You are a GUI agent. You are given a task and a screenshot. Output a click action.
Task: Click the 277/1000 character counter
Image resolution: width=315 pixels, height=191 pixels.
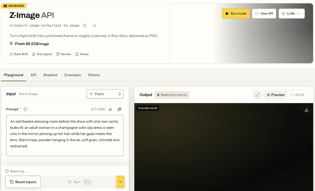tap(98, 109)
